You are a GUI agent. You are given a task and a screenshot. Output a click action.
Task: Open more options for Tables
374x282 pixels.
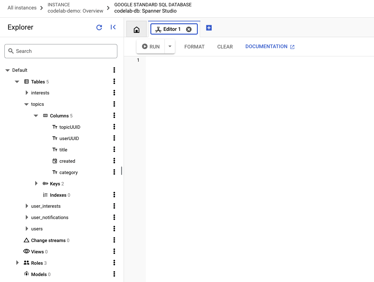click(x=114, y=82)
